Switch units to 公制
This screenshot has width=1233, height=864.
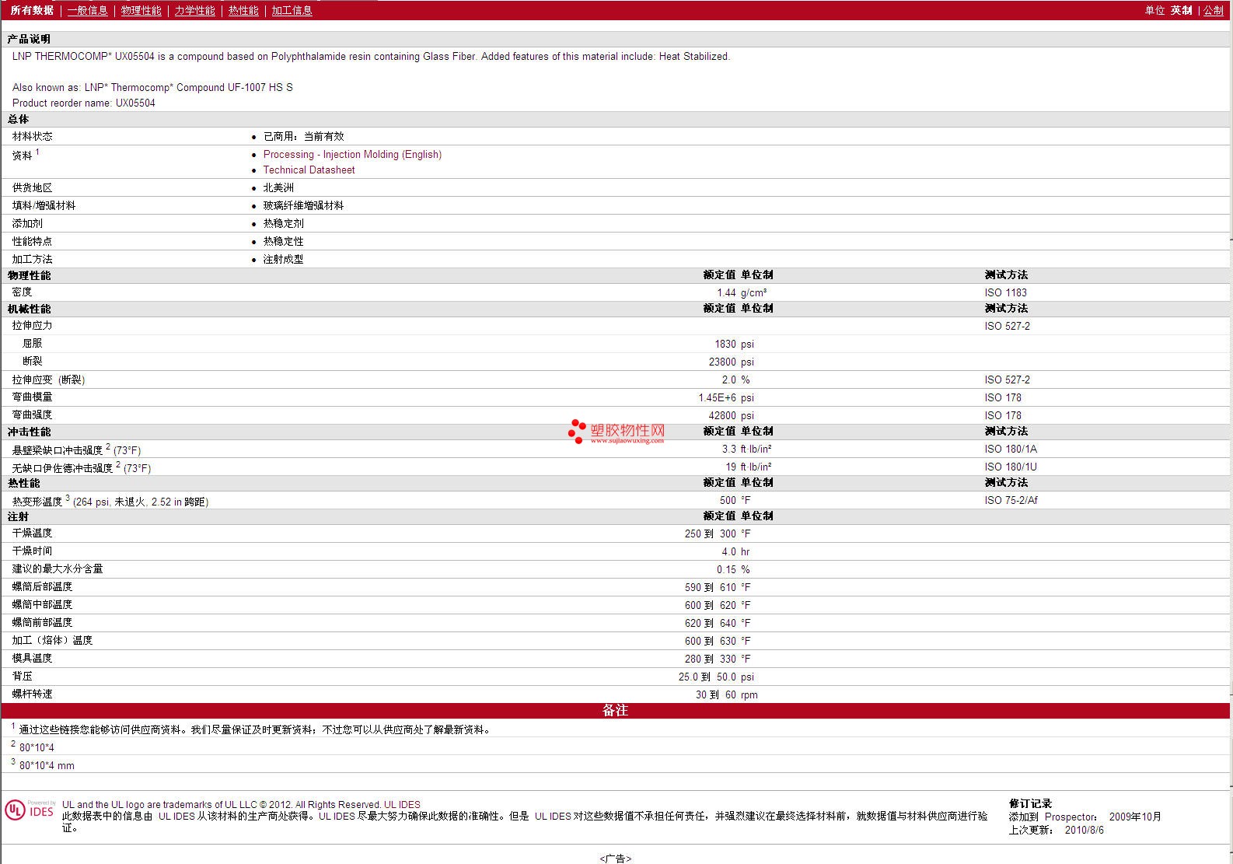pos(1214,10)
